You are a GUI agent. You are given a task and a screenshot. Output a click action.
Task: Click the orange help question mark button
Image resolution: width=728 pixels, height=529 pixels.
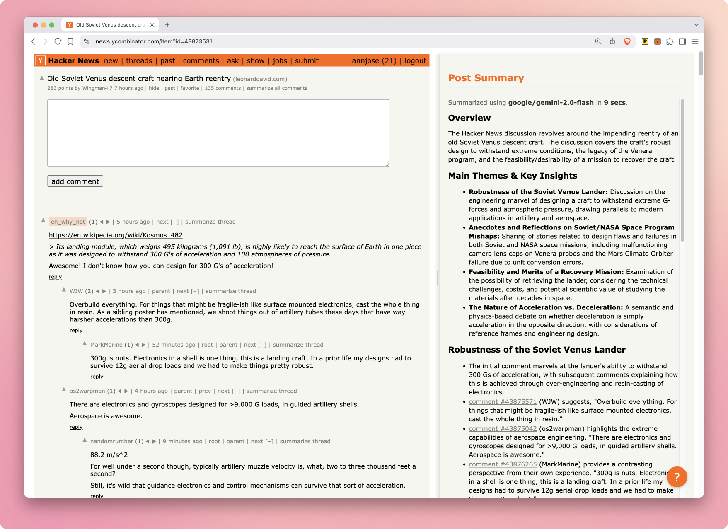677,477
